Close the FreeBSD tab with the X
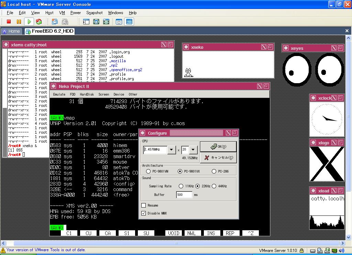This screenshot has width=352, height=255. (x=347, y=31)
